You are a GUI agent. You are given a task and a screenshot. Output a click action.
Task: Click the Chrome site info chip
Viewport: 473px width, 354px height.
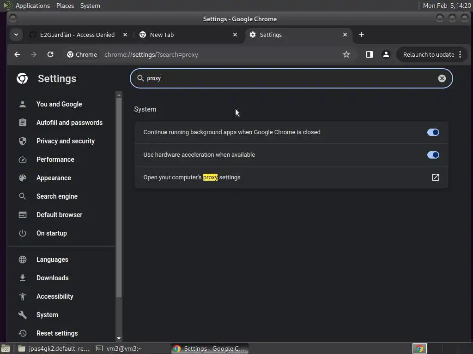pos(82,54)
